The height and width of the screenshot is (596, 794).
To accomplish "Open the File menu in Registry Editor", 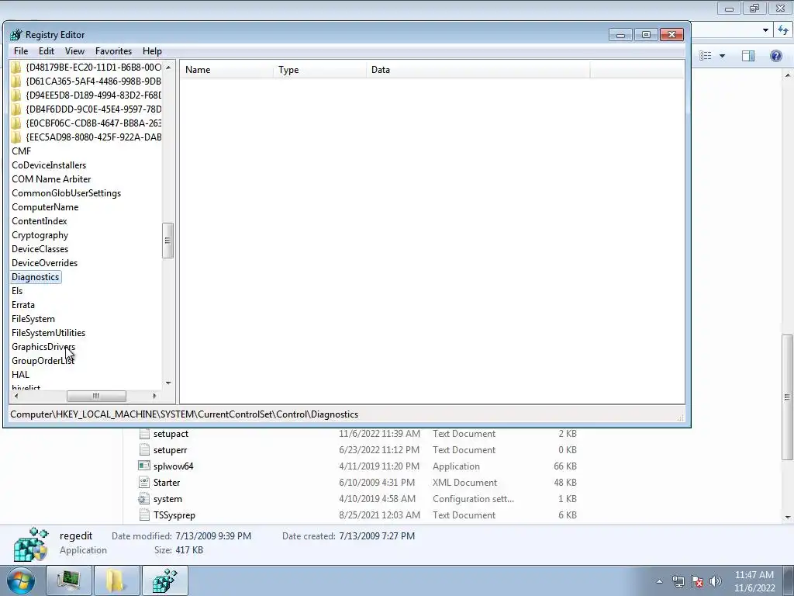I will click(x=21, y=51).
